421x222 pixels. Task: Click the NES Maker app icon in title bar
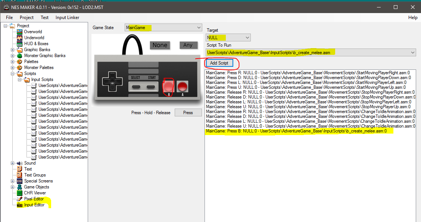pos(6,7)
